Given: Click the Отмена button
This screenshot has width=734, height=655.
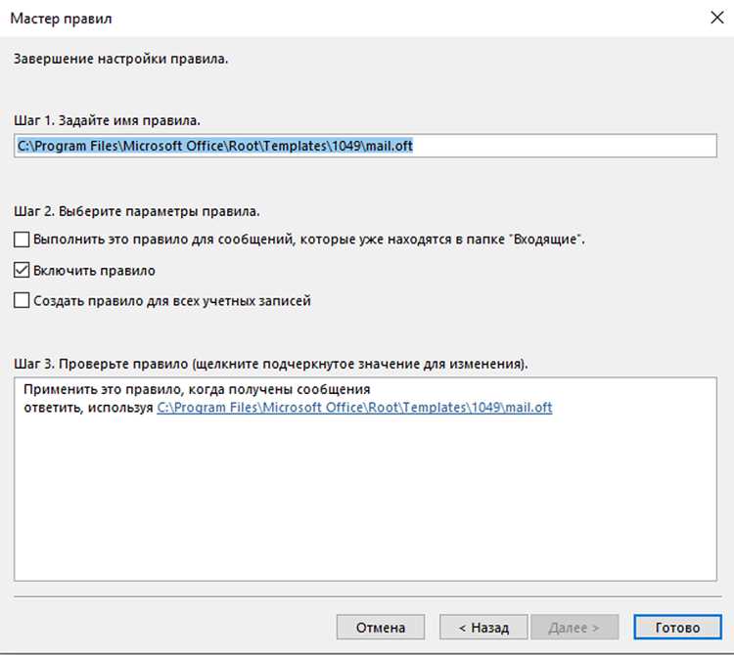Looking at the screenshot, I should tap(381, 627).
